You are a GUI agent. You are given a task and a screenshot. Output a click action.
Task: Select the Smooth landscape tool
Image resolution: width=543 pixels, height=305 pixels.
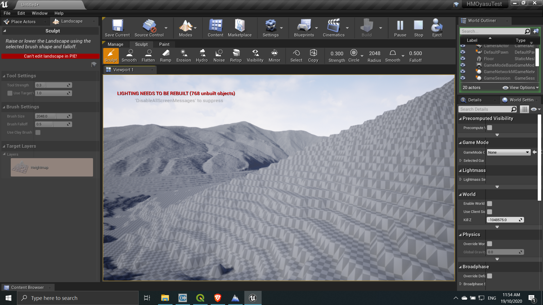(x=129, y=56)
